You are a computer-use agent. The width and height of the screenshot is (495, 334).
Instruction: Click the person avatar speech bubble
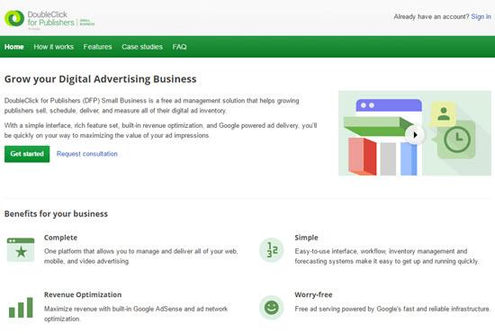(x=444, y=114)
